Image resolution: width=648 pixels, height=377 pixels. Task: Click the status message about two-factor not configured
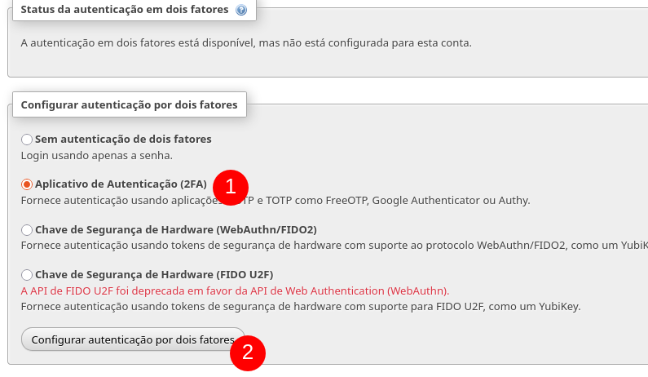[245, 42]
